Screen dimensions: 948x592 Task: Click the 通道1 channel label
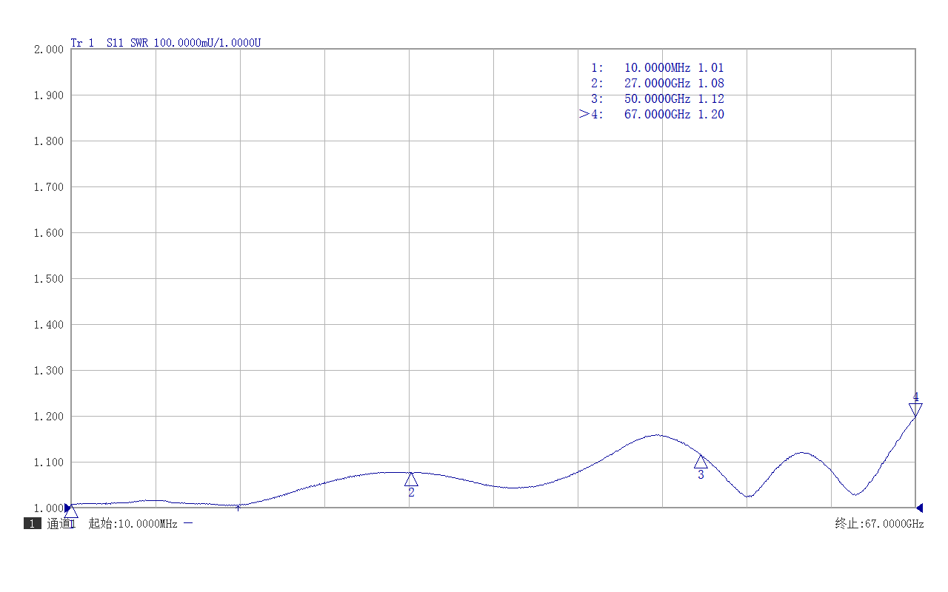coord(61,523)
